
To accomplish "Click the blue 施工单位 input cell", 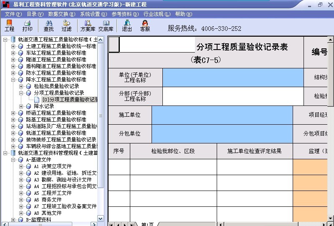I will 222,115.
